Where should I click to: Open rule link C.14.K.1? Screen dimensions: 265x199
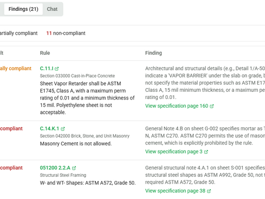coord(49,128)
